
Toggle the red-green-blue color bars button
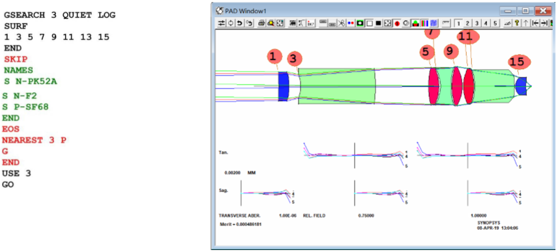pos(424,23)
